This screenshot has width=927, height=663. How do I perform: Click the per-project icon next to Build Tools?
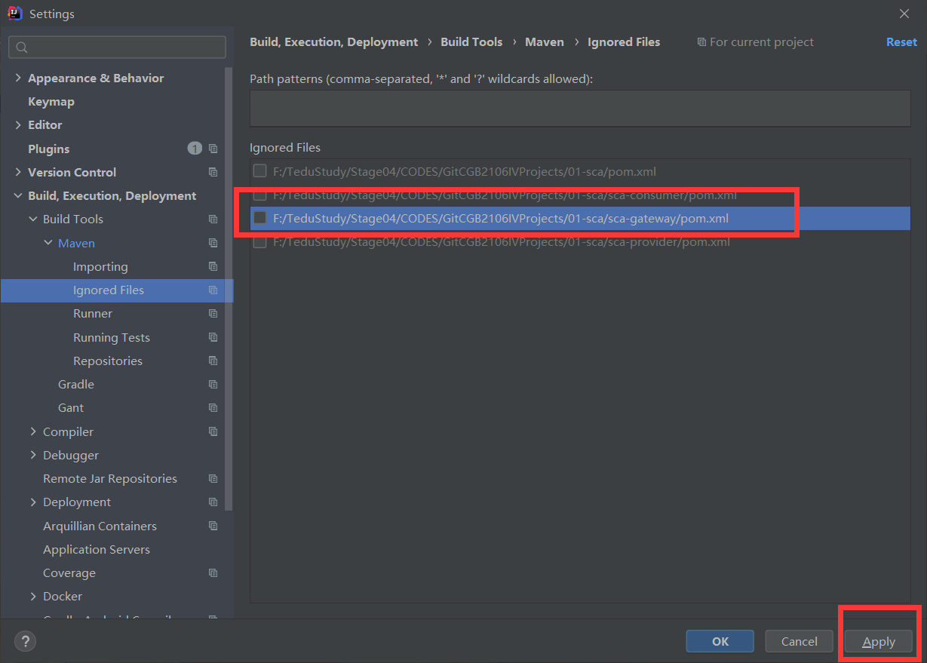point(213,219)
